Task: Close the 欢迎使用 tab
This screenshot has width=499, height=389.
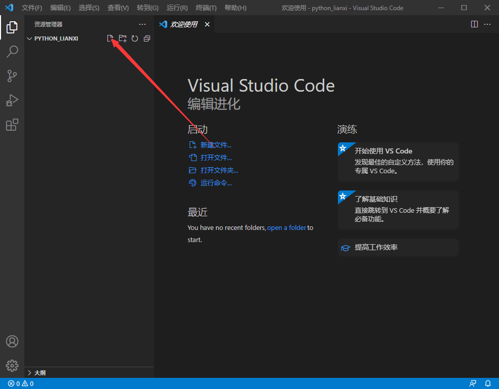Action: (207, 24)
